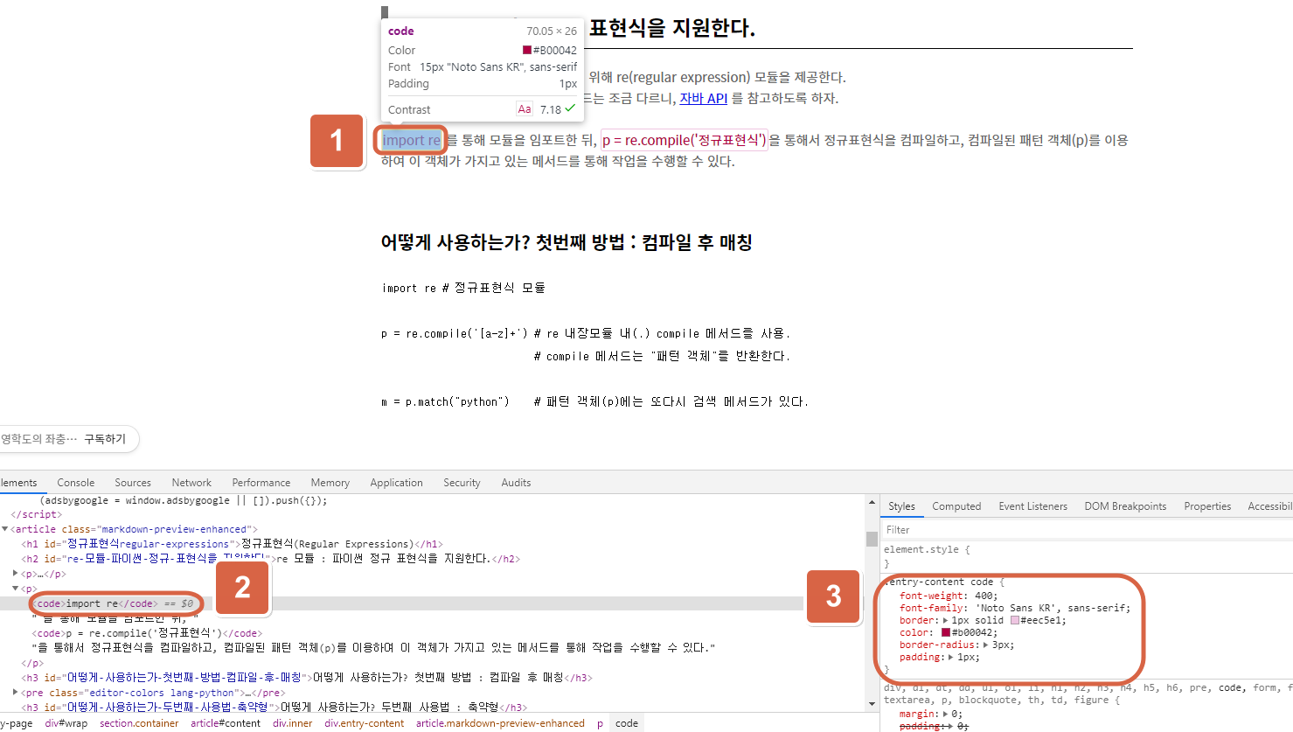Select the code p = re.compile DOM row
1293x732 pixels.
[147, 633]
